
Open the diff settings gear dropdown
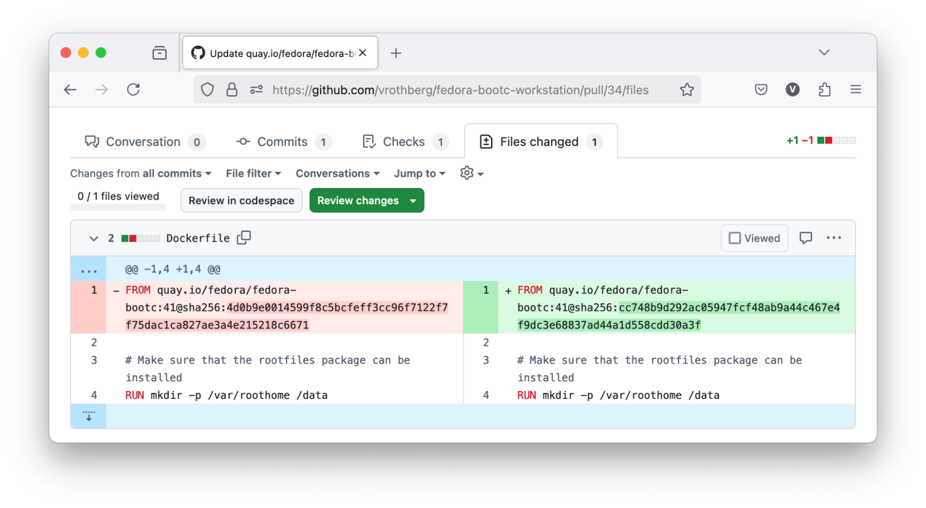click(x=472, y=174)
